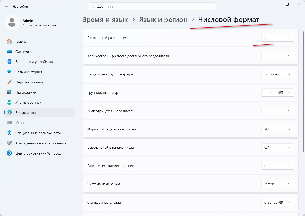Navigate to Язык и регион breadcrumb
The height and width of the screenshot is (216, 305).
tap(163, 20)
